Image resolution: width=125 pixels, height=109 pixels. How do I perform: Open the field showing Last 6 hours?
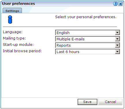(x=87, y=52)
